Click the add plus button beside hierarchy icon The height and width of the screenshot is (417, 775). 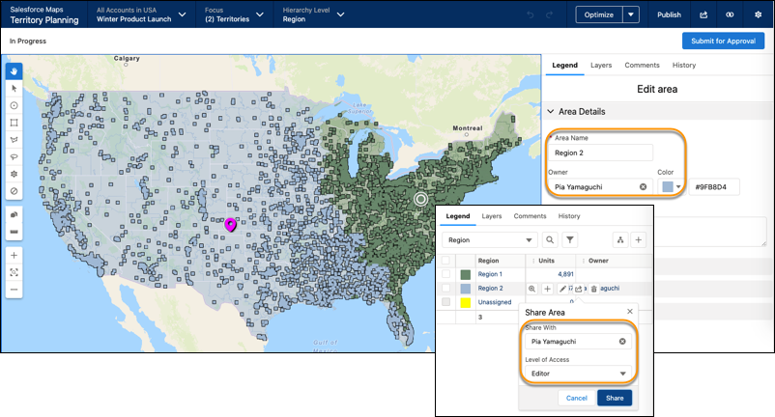point(639,239)
